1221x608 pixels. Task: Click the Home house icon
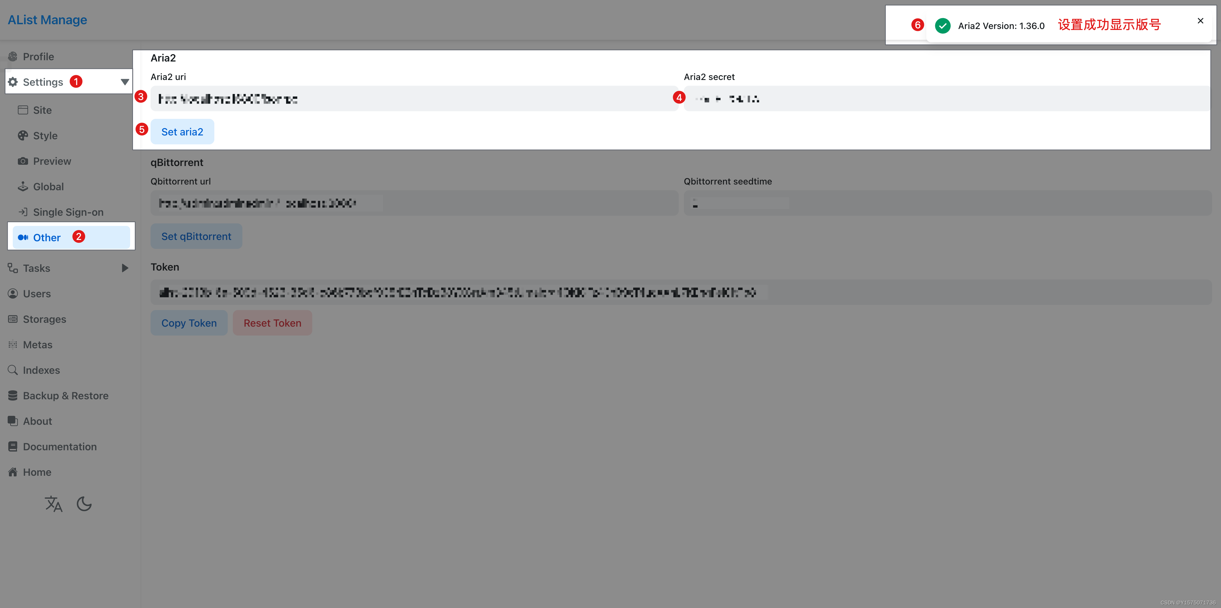pyautogui.click(x=13, y=472)
